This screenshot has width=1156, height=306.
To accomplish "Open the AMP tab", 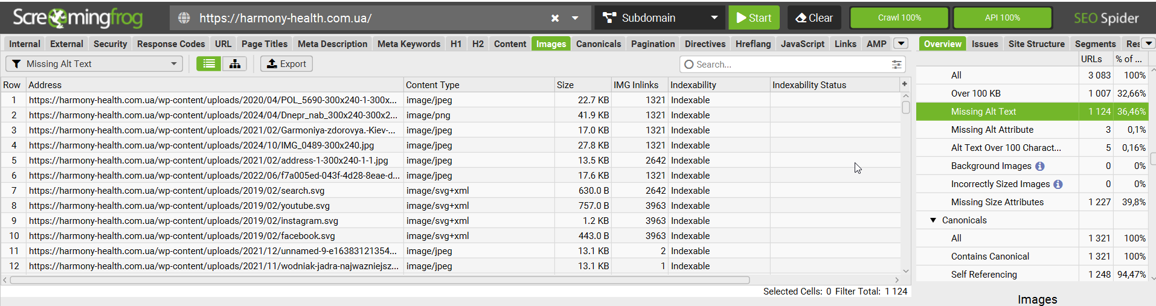I will 876,43.
